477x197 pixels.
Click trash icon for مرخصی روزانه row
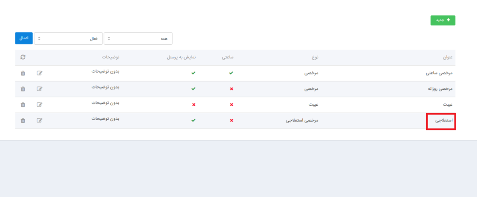tap(23, 89)
